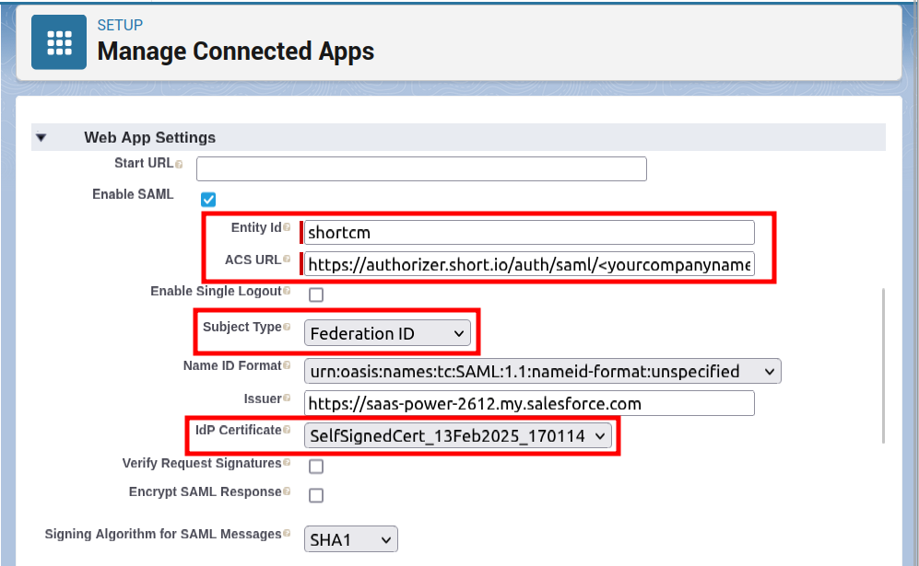The image size is (919, 566).
Task: Click help icon beside Entity Id label
Action: coord(287,227)
